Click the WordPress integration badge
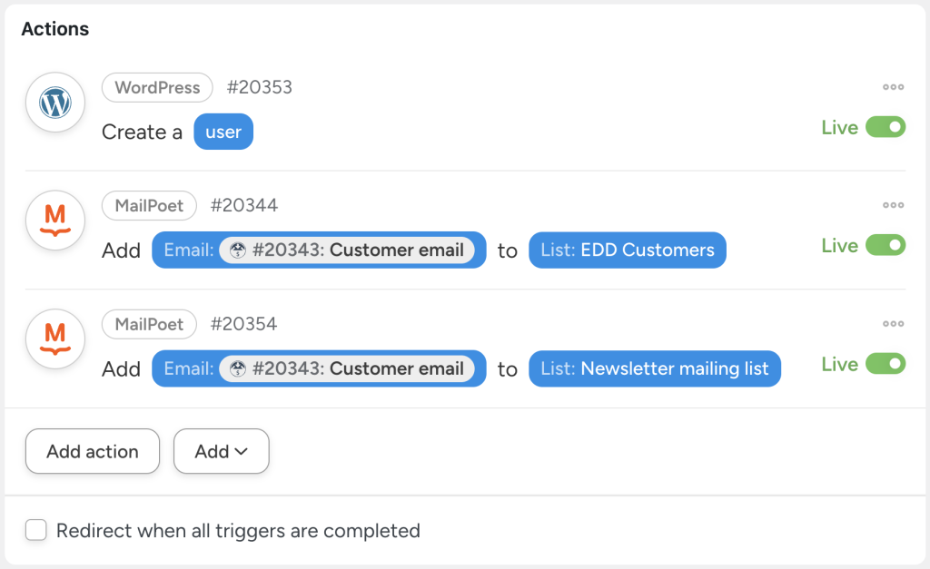Image resolution: width=930 pixels, height=569 pixels. pyautogui.click(x=156, y=87)
